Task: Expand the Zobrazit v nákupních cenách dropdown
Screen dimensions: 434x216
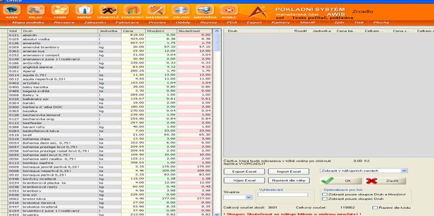Action: (x=404, y=171)
